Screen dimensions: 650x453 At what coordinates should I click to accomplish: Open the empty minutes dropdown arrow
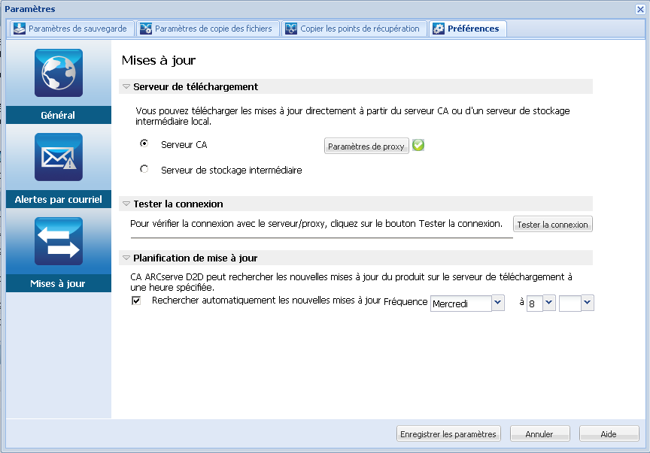[x=587, y=303]
